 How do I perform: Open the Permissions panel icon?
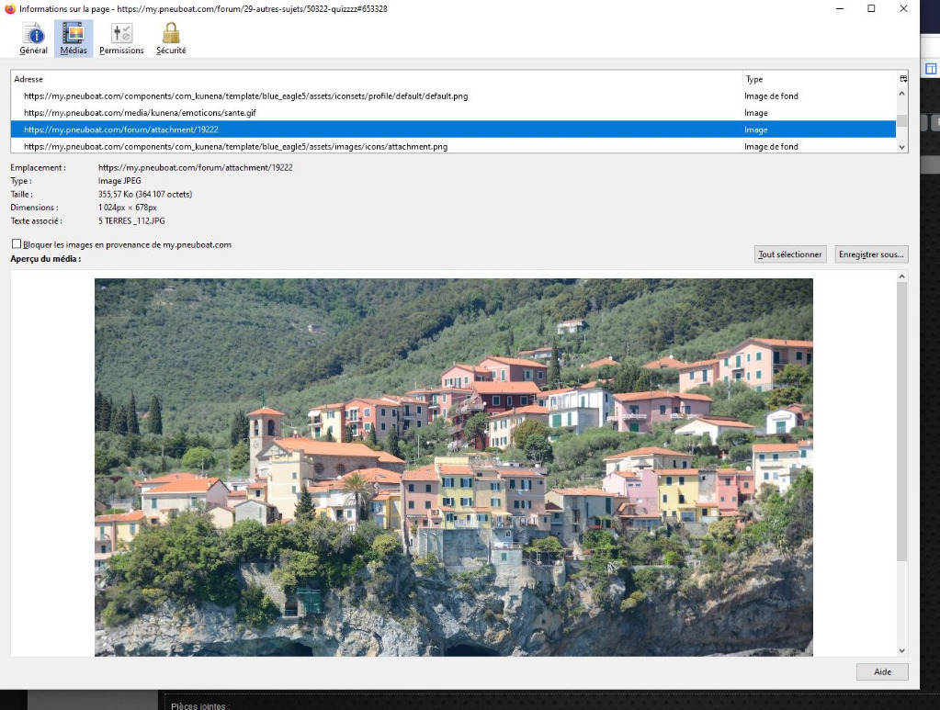pos(121,34)
